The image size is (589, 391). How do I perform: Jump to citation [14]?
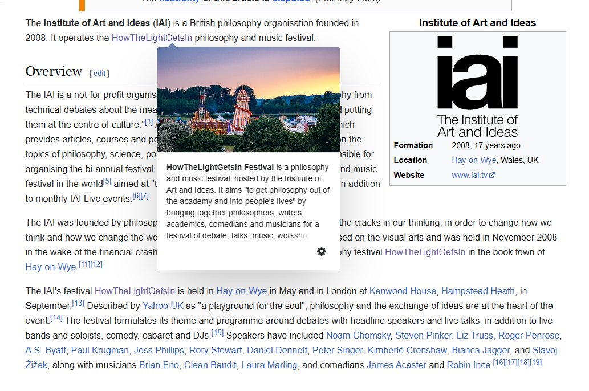point(56,318)
